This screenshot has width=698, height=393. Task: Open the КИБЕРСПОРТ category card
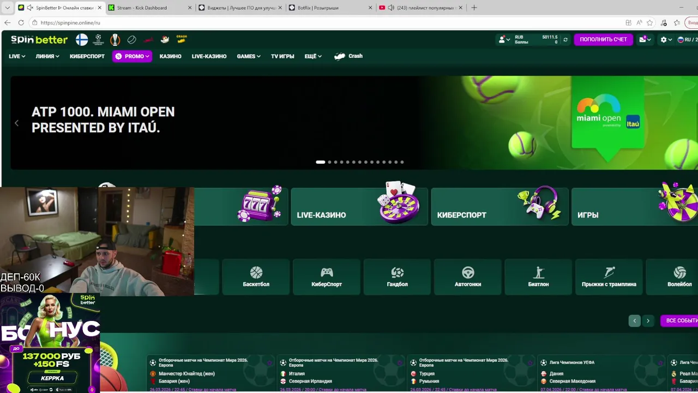[500, 206]
